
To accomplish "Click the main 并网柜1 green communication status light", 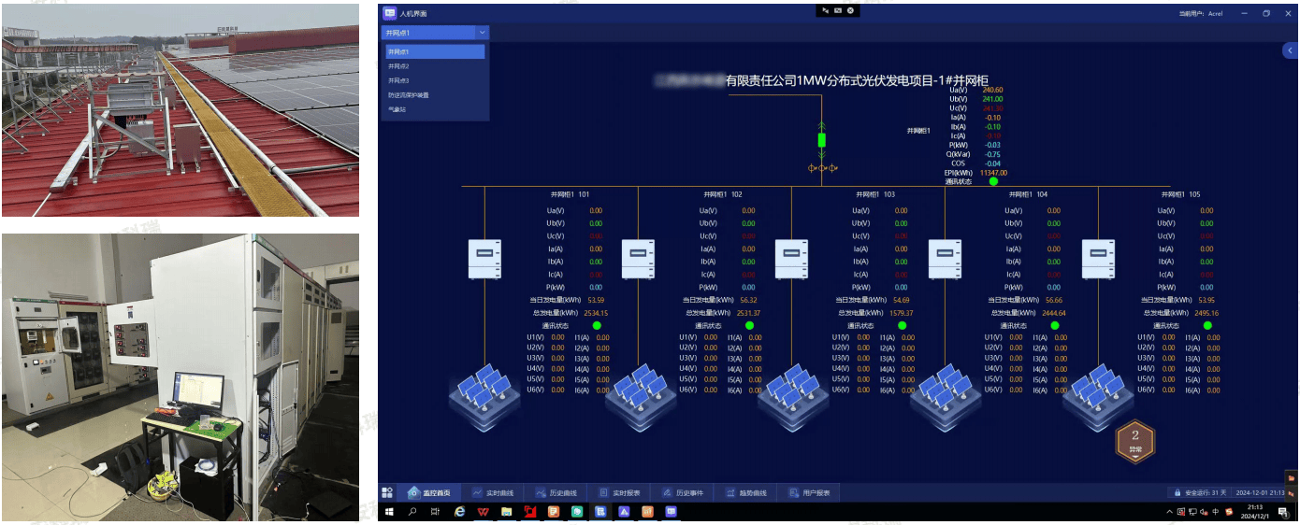I will tap(993, 181).
